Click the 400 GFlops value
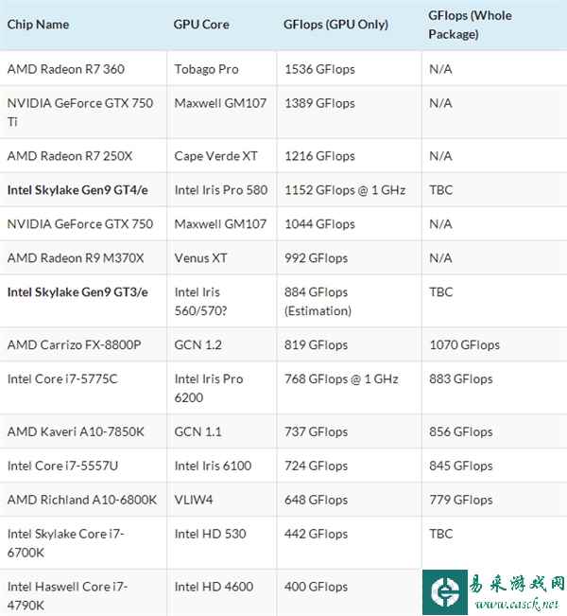This screenshot has height=616, width=567. click(x=317, y=587)
